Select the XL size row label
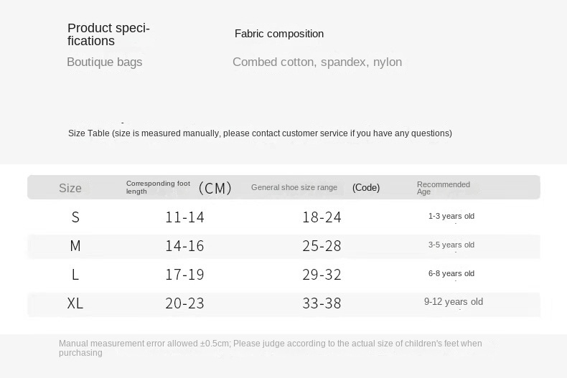Viewport: 567px width, 378px height. [75, 303]
